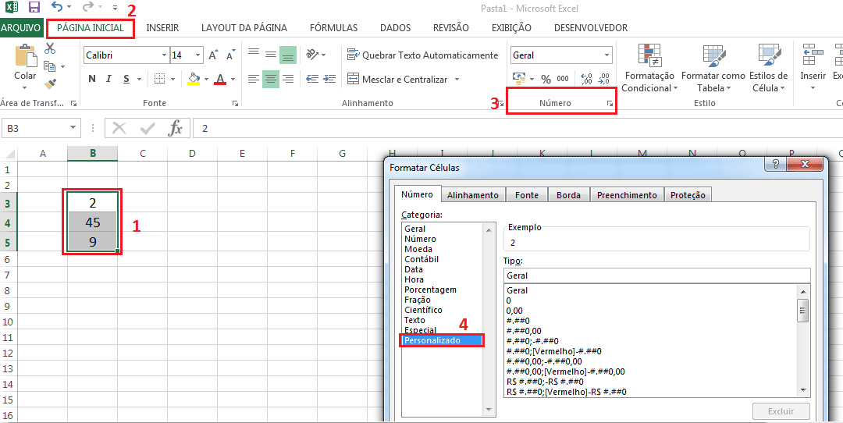Image resolution: width=843 pixels, height=423 pixels.
Task: Open the Calibri font name dropdown
Action: click(164, 55)
